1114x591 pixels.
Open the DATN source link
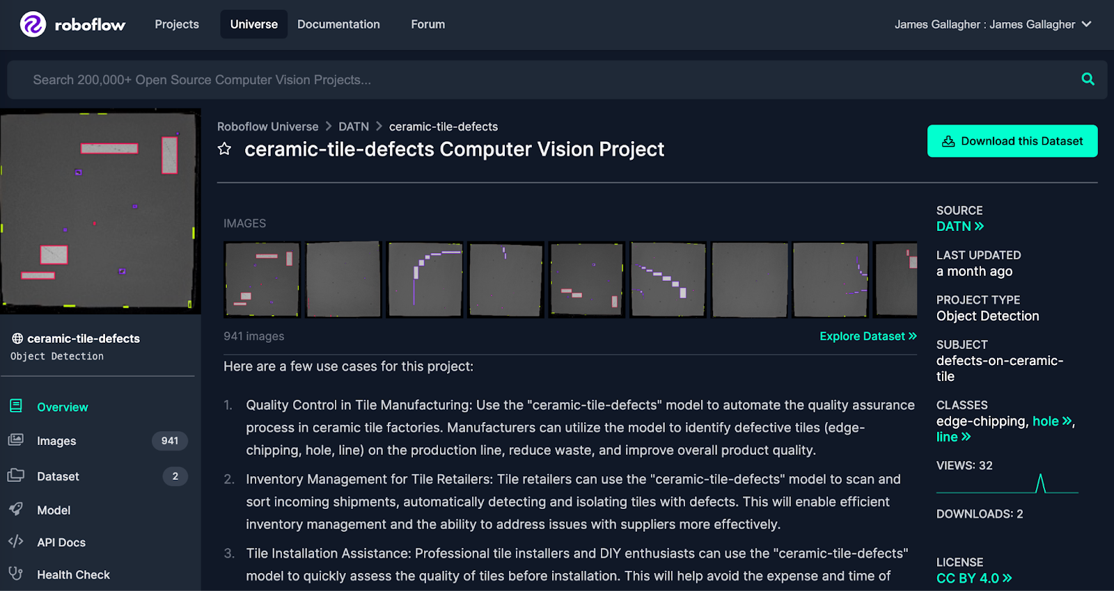click(x=959, y=227)
